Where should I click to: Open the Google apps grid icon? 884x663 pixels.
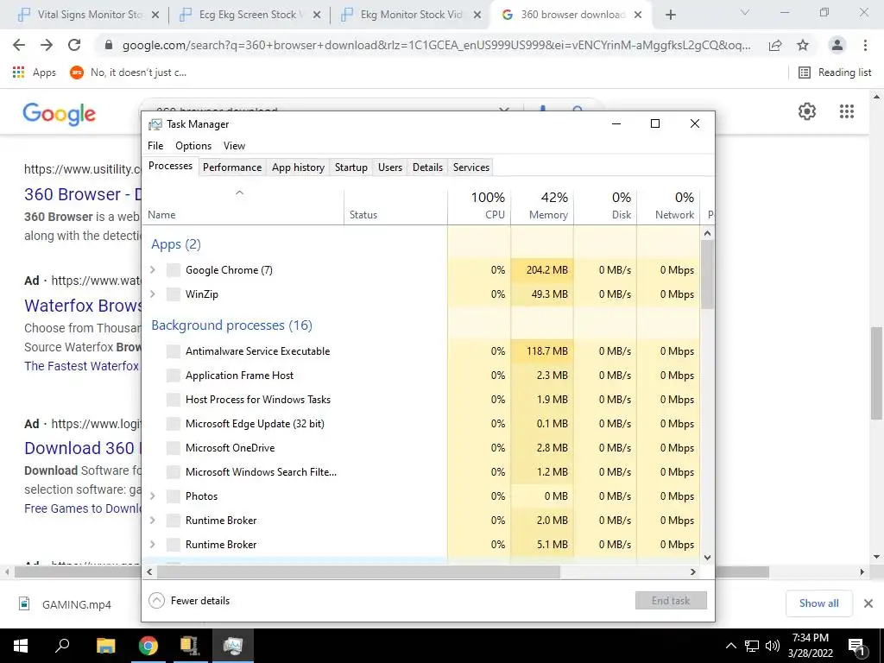click(x=846, y=111)
